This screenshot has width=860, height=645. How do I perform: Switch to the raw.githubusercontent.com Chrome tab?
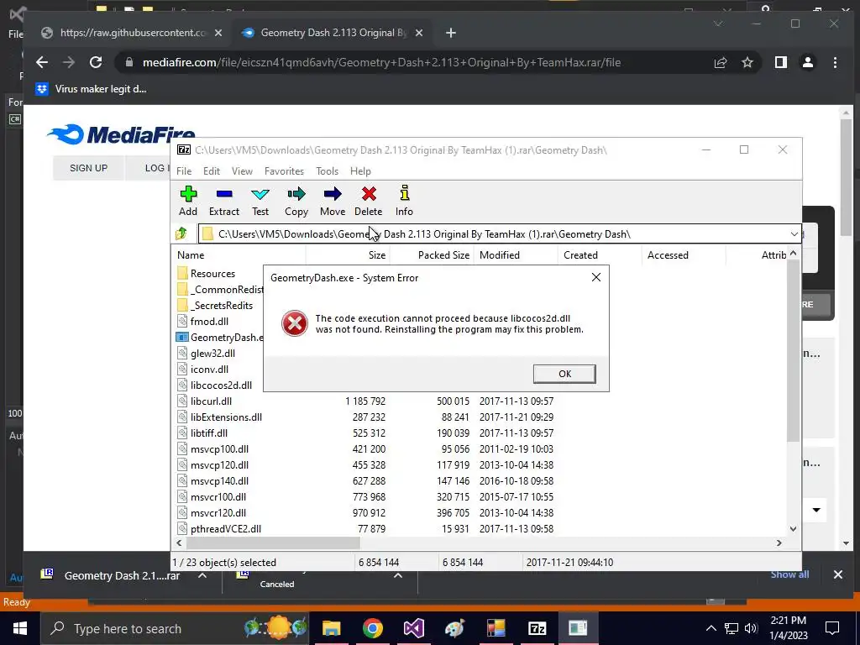tap(132, 33)
